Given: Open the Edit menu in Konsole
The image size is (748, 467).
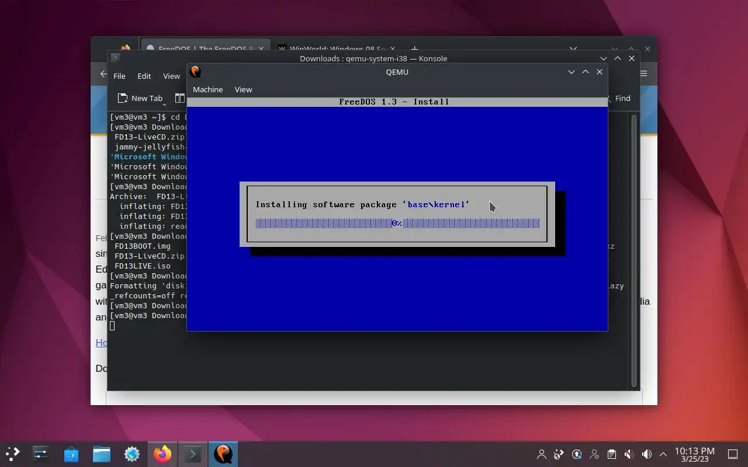Looking at the screenshot, I should tap(144, 76).
